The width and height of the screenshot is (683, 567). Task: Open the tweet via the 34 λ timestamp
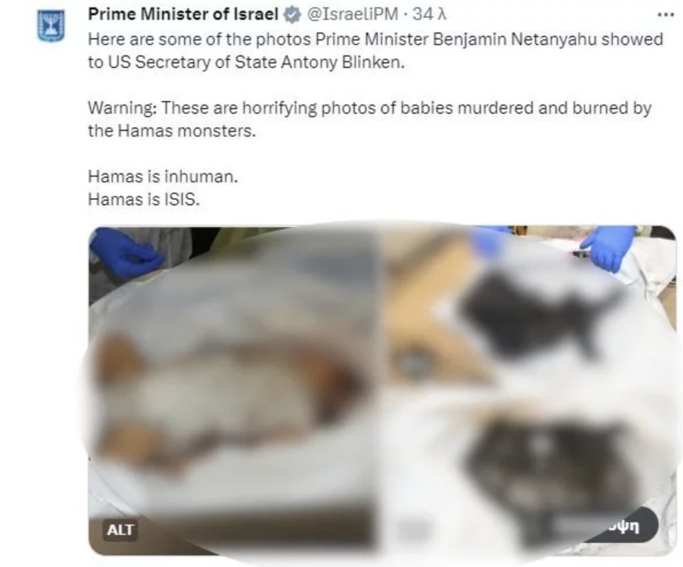click(429, 15)
